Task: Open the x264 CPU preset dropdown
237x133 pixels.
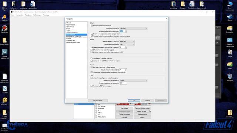Action: click(x=127, y=41)
